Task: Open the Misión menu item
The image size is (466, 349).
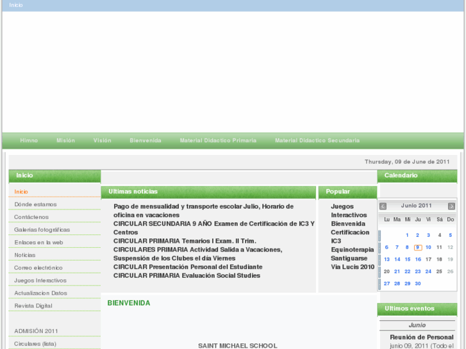Action: pyautogui.click(x=65, y=140)
